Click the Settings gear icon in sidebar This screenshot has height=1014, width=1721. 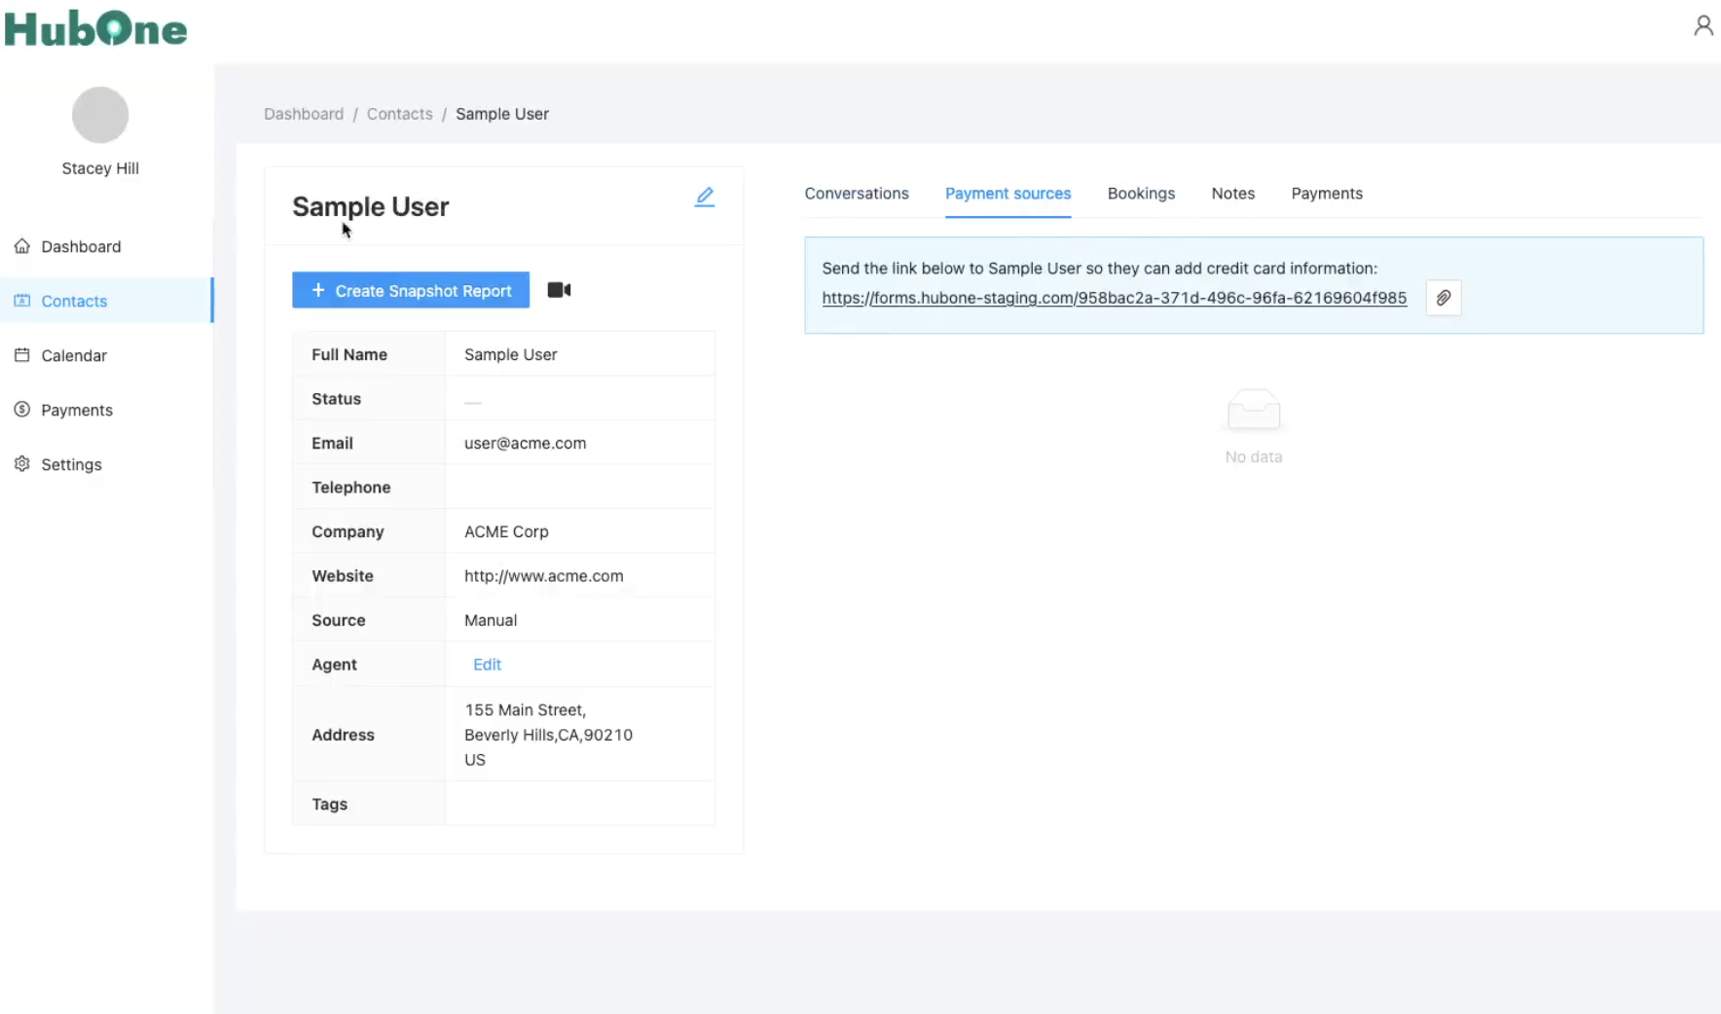pyautogui.click(x=22, y=464)
